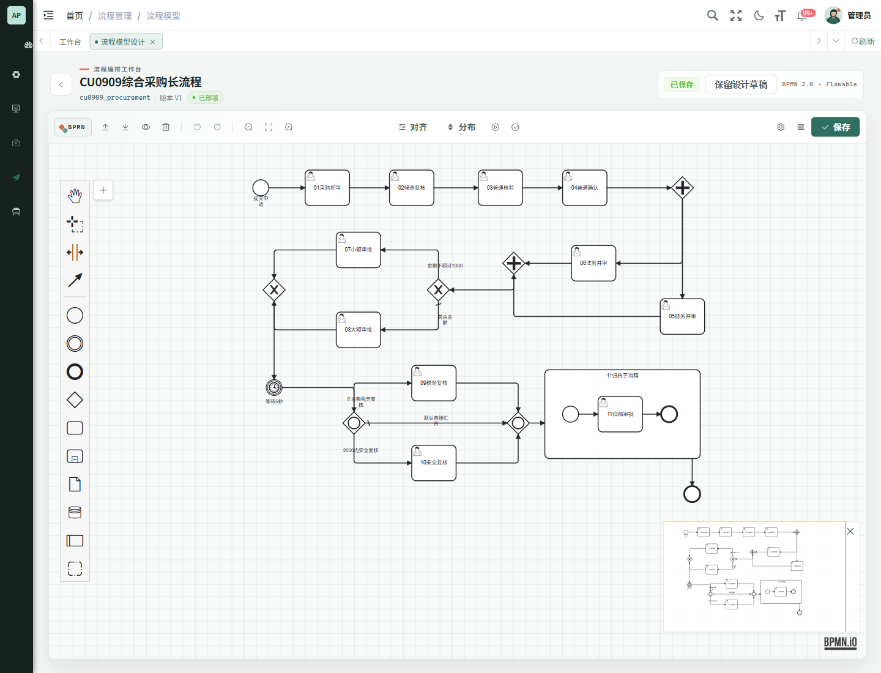Toggle fullscreen mode in top header

click(736, 15)
